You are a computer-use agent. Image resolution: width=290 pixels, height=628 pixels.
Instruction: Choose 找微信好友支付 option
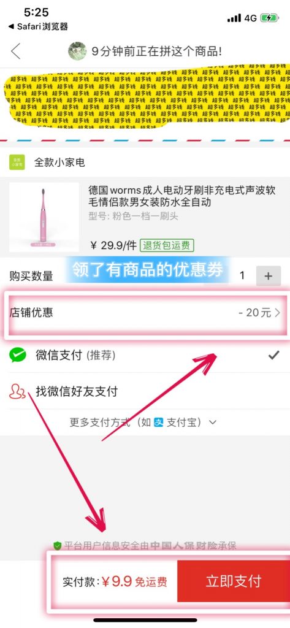145,391
